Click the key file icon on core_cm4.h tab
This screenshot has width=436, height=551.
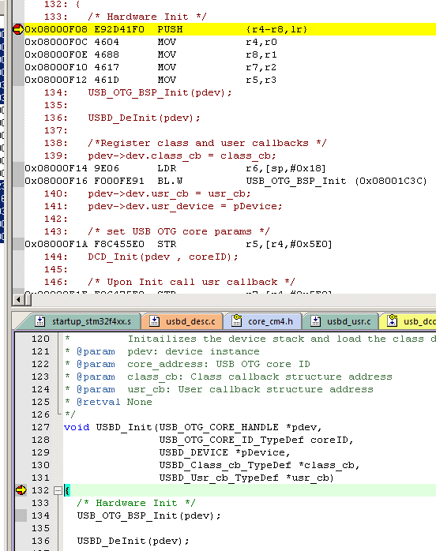(237, 320)
